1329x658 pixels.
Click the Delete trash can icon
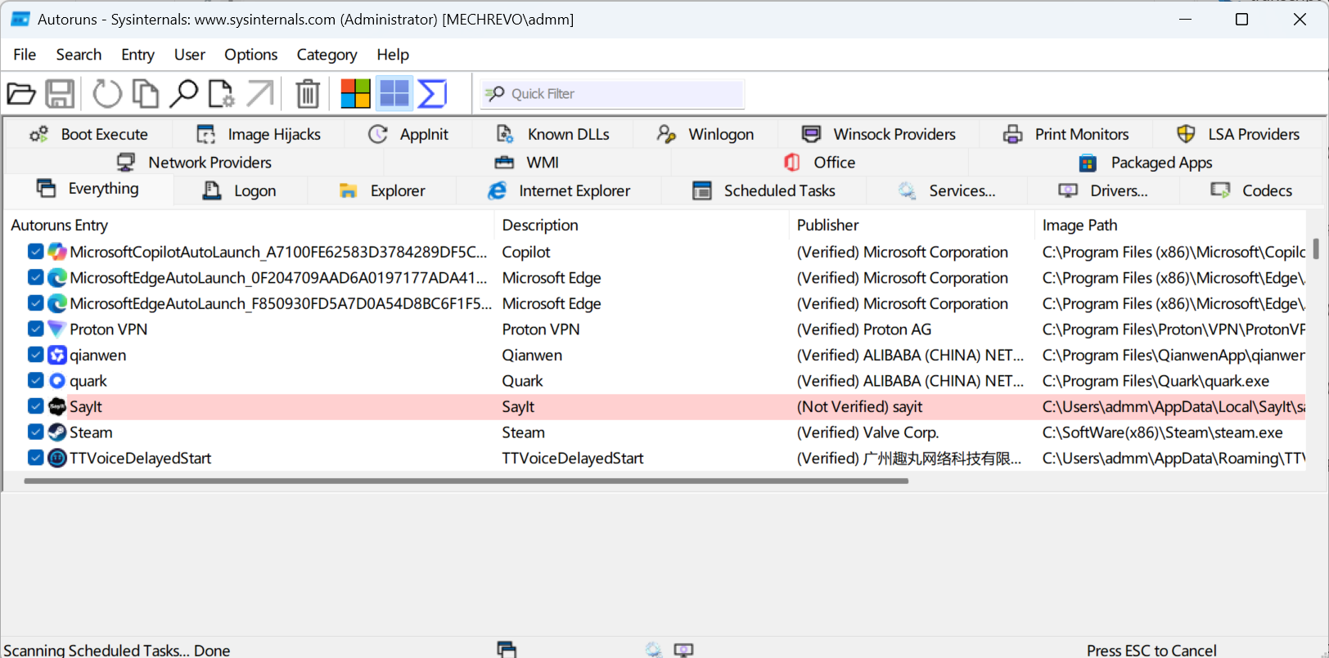(x=308, y=94)
